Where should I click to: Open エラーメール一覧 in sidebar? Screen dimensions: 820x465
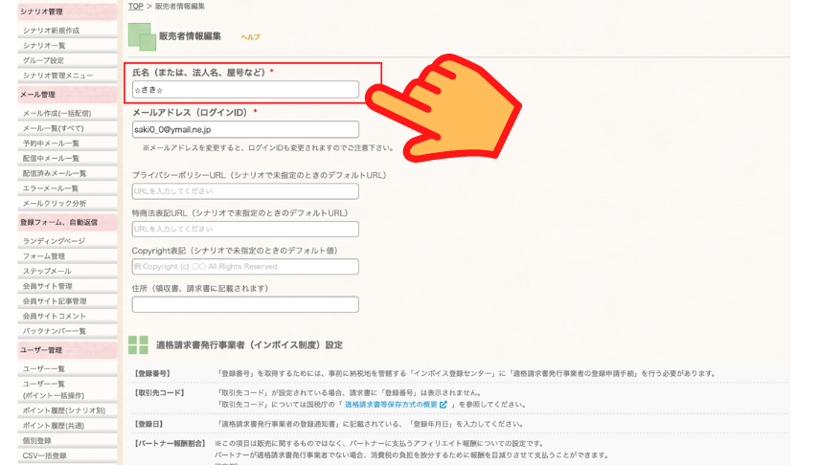coord(51,188)
